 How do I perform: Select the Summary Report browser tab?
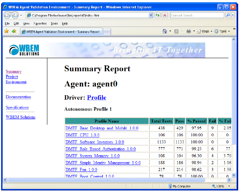(62, 32)
